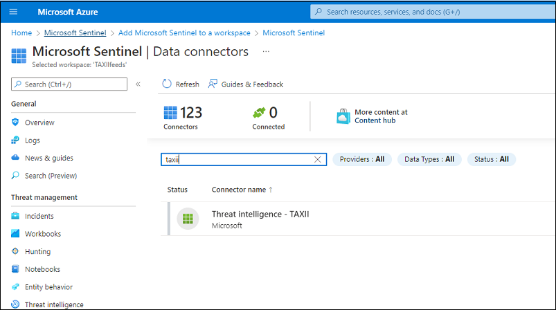This screenshot has height=310, width=556.
Task: Open News & guides
Action: [x=49, y=158]
